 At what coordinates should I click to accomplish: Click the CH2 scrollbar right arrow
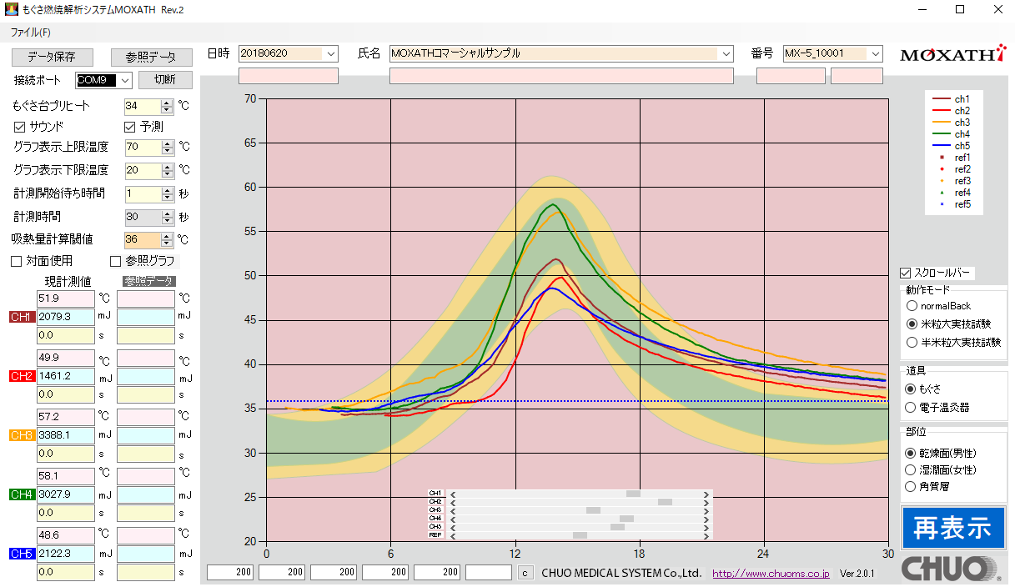706,502
